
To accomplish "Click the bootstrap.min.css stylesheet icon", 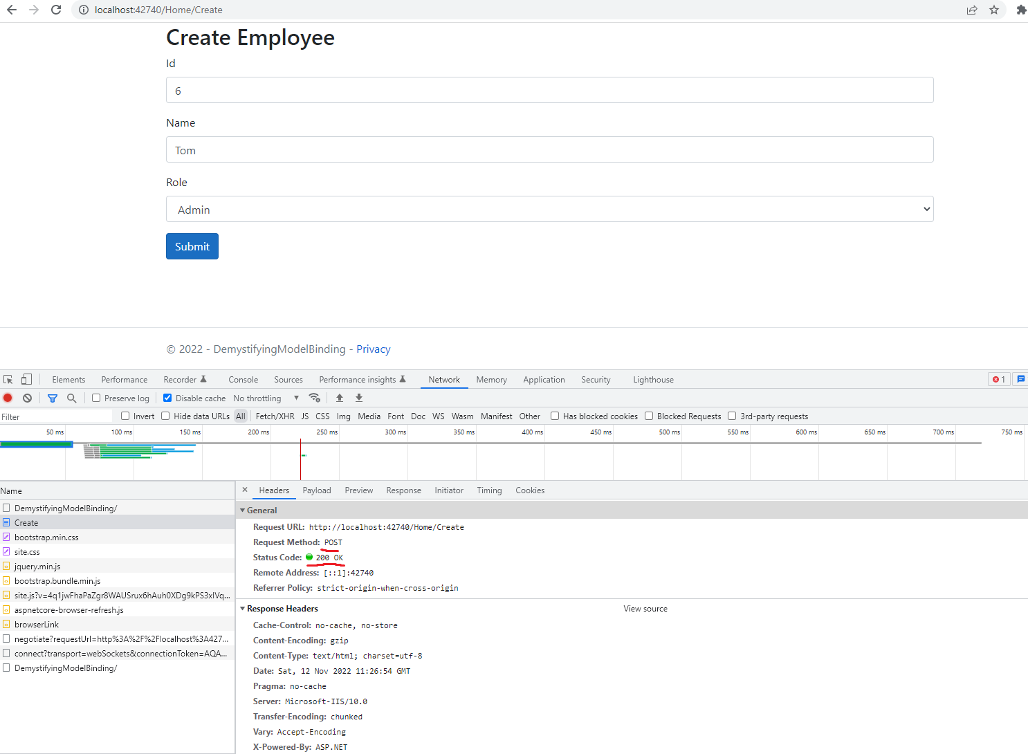I will (6, 537).
